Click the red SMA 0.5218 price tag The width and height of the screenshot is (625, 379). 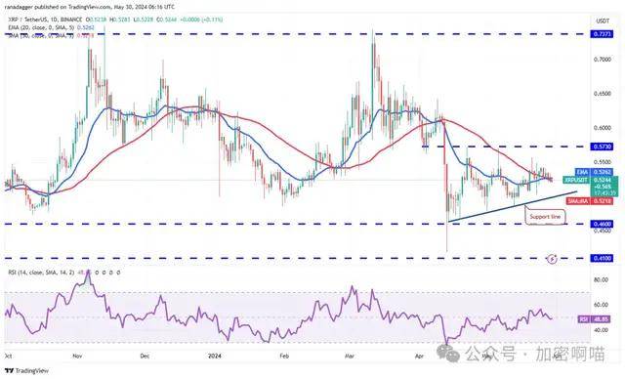[589, 201]
